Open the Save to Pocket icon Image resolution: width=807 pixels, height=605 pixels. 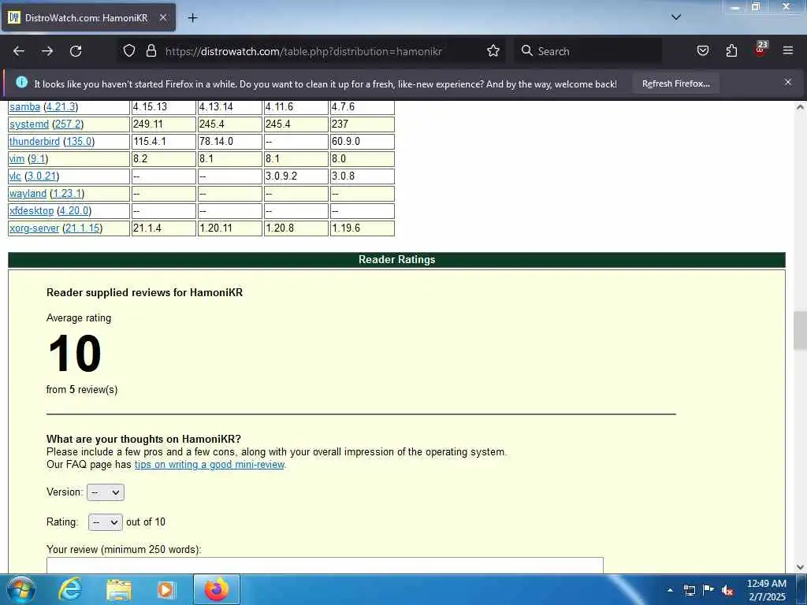coord(702,51)
